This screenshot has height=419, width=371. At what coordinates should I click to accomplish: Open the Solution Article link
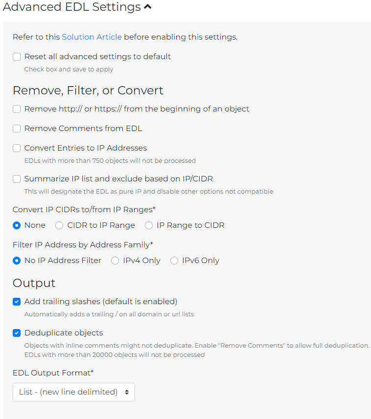coord(92,37)
